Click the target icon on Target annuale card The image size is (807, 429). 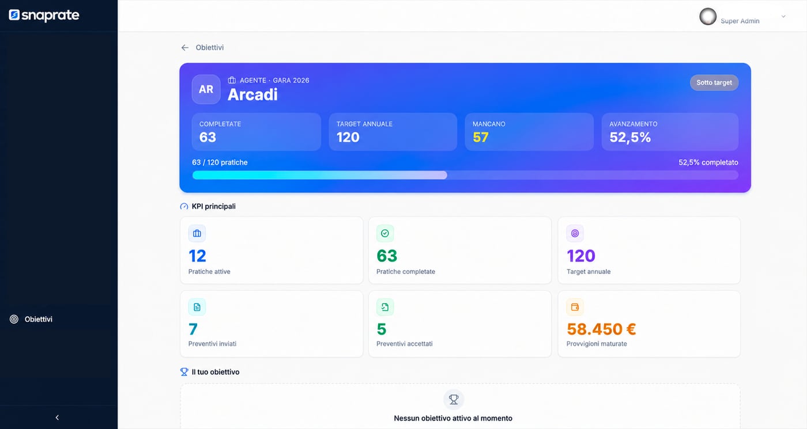(x=575, y=233)
